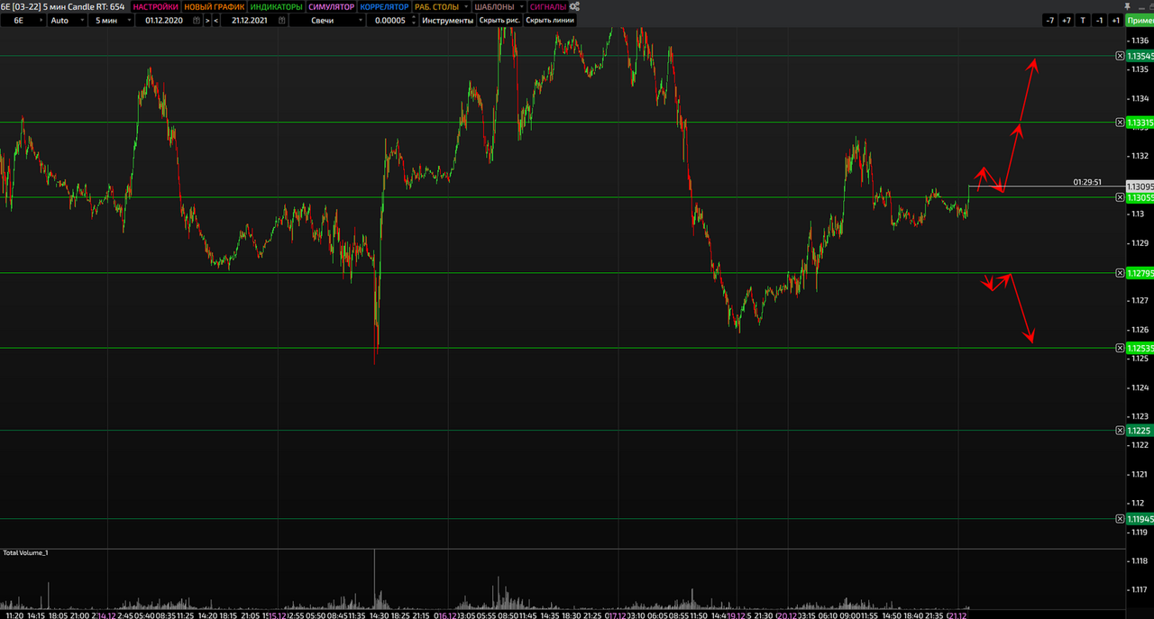Select the 1.13055 price label
This screenshot has width=1154, height=619.
[1140, 196]
